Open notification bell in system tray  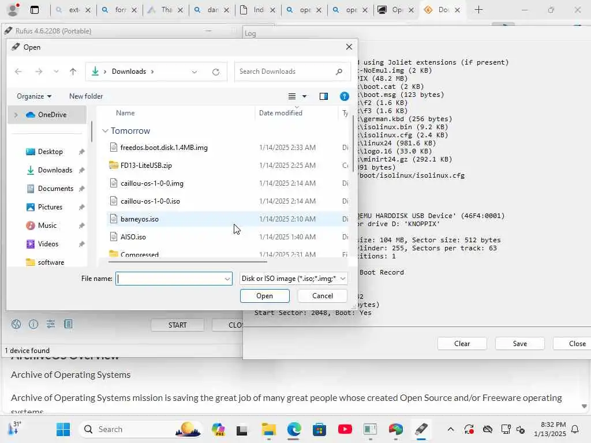tap(575, 429)
